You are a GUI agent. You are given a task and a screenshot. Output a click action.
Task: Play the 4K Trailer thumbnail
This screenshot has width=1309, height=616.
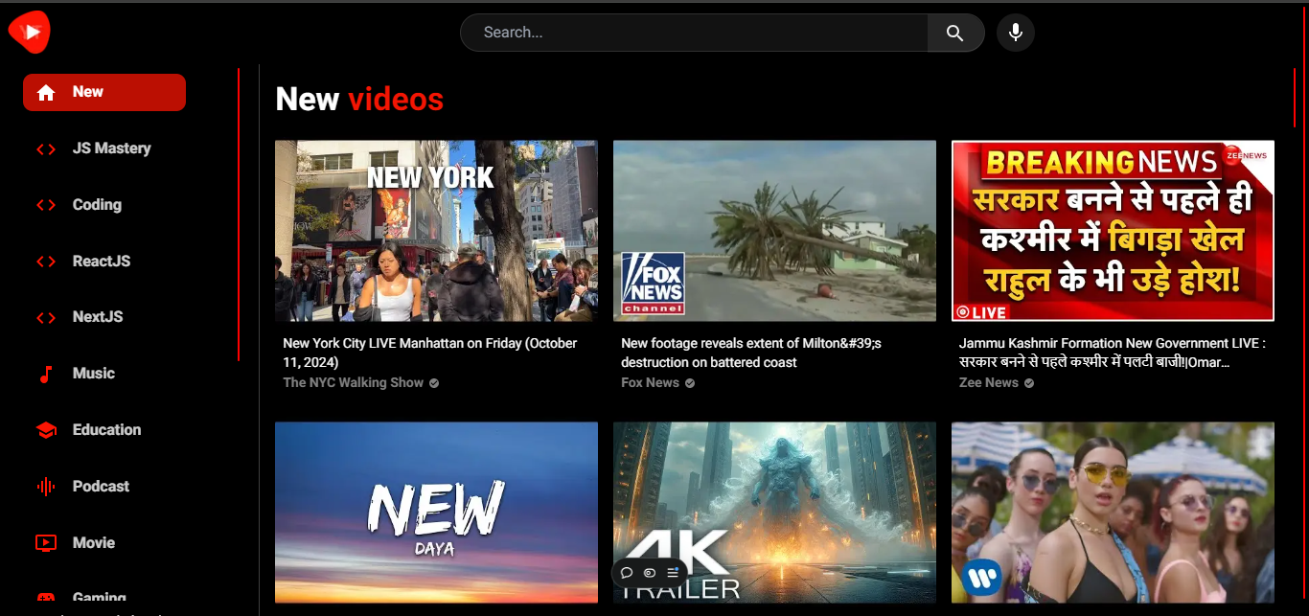coord(774,513)
